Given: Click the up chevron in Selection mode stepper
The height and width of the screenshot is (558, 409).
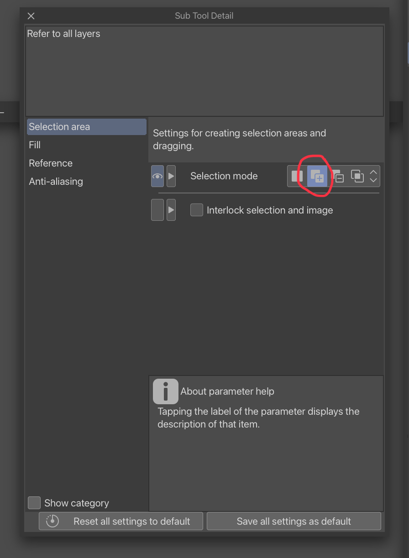Looking at the screenshot, I should pyautogui.click(x=373, y=172).
